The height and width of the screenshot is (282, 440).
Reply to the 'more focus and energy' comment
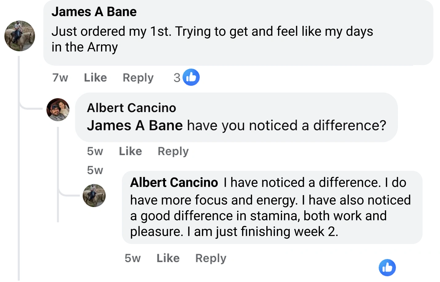(x=211, y=258)
